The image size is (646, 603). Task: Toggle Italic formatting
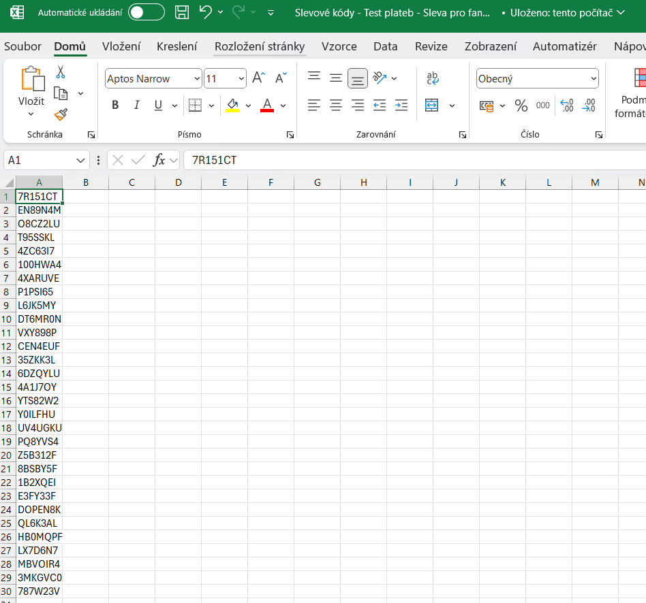coord(136,105)
